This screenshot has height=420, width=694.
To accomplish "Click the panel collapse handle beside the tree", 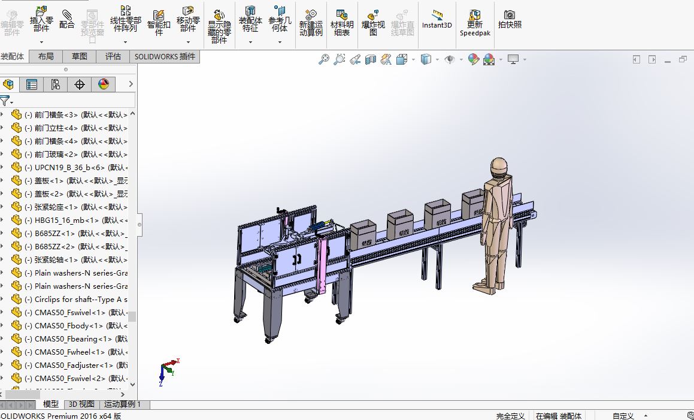I will 140,225.
